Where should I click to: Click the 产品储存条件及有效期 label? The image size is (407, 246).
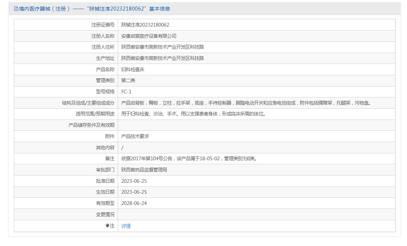[91, 125]
